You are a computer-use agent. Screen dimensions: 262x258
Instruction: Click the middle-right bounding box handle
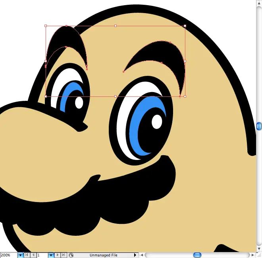(185, 61)
